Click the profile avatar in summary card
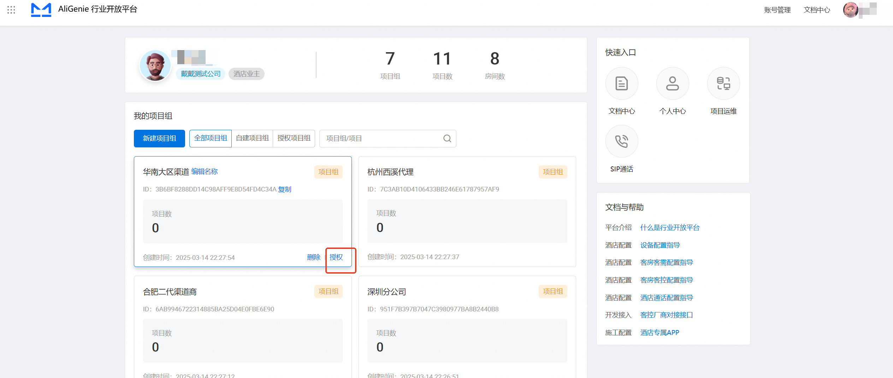 (155, 66)
